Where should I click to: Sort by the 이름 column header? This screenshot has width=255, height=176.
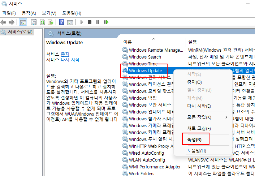point(127,42)
